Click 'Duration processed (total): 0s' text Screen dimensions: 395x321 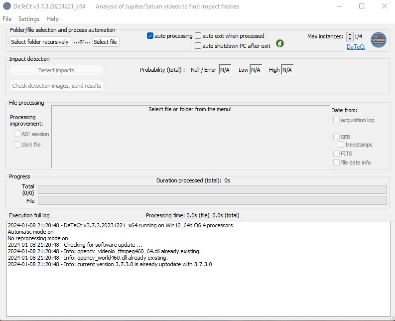click(193, 180)
